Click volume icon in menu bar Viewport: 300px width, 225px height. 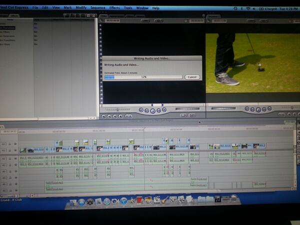[254, 9]
